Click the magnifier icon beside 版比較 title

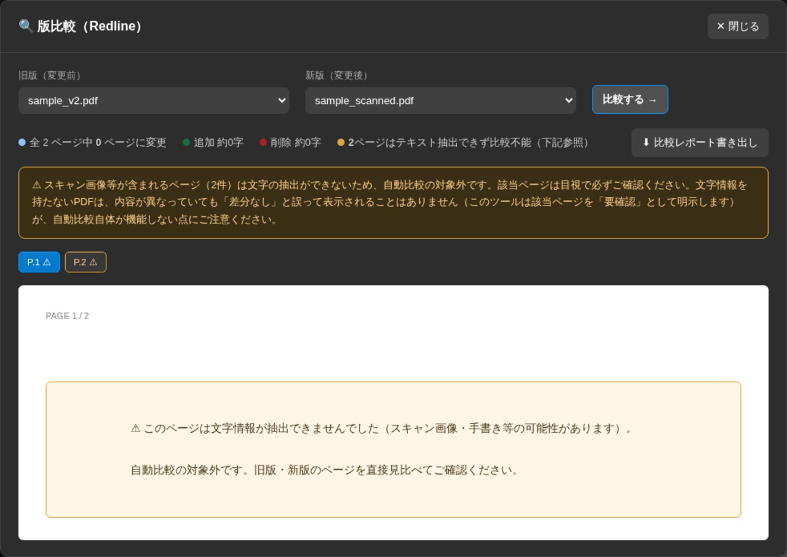(26, 26)
